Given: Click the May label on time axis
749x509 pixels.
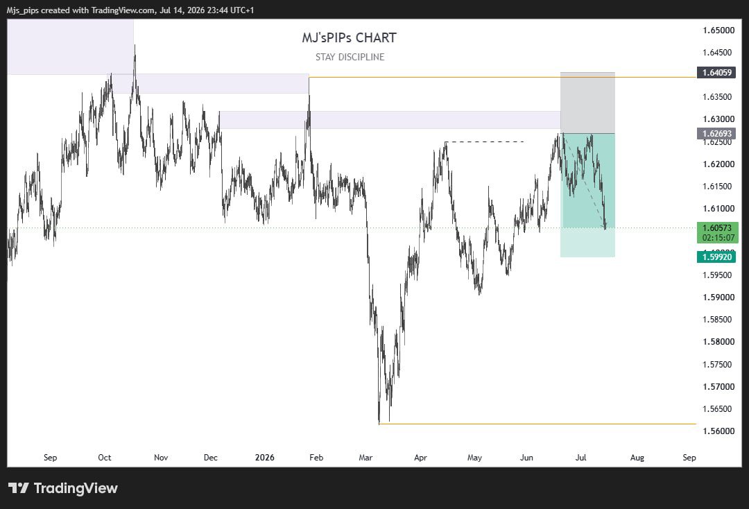Looking at the screenshot, I should tap(474, 458).
